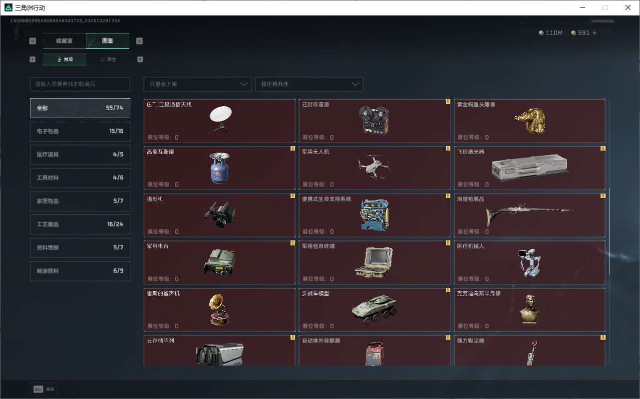Select the 家居物品 5/7 category
The image size is (640, 399).
80,201
